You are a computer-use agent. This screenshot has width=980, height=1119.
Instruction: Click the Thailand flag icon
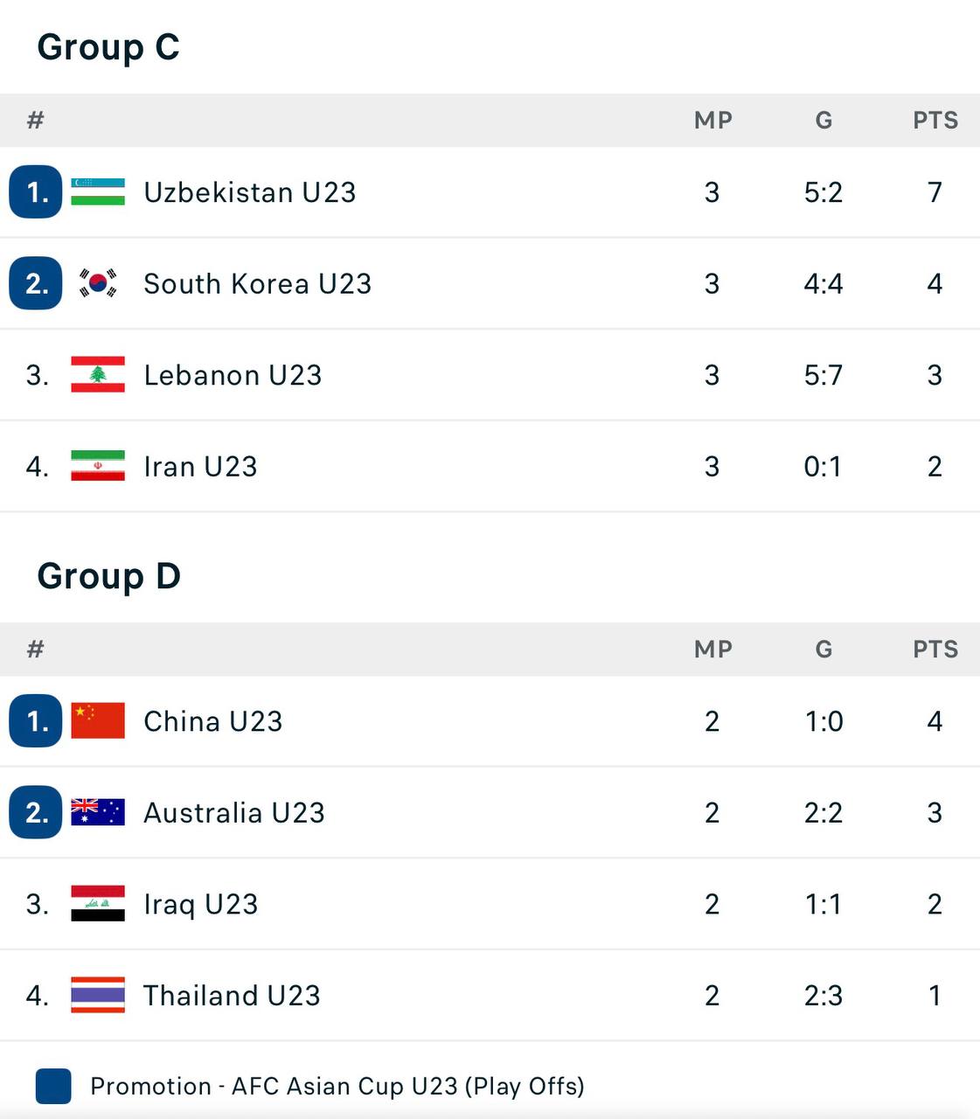(x=98, y=995)
